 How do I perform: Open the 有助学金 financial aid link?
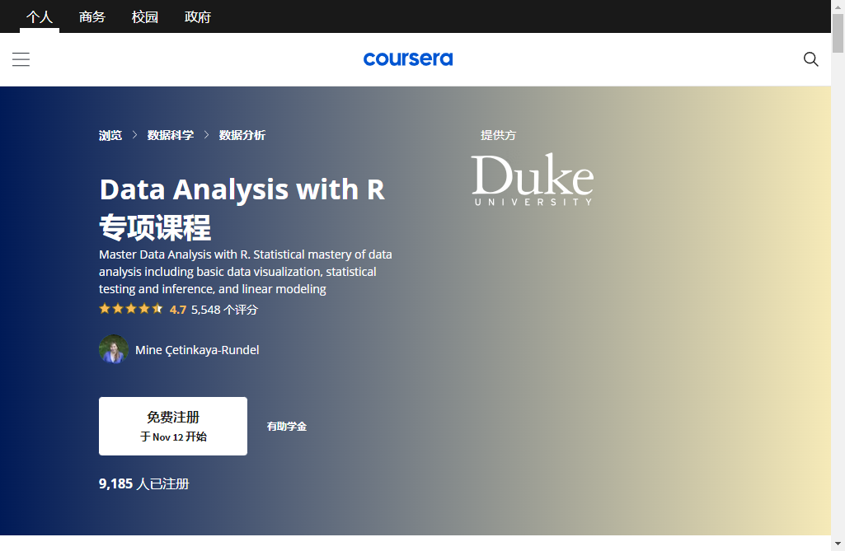[x=287, y=427]
